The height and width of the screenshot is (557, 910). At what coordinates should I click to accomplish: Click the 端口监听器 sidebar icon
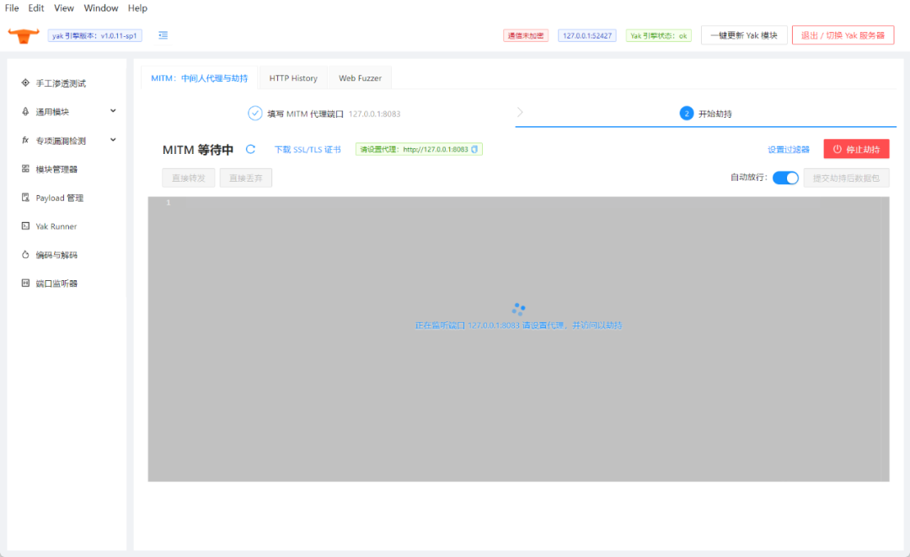25,283
